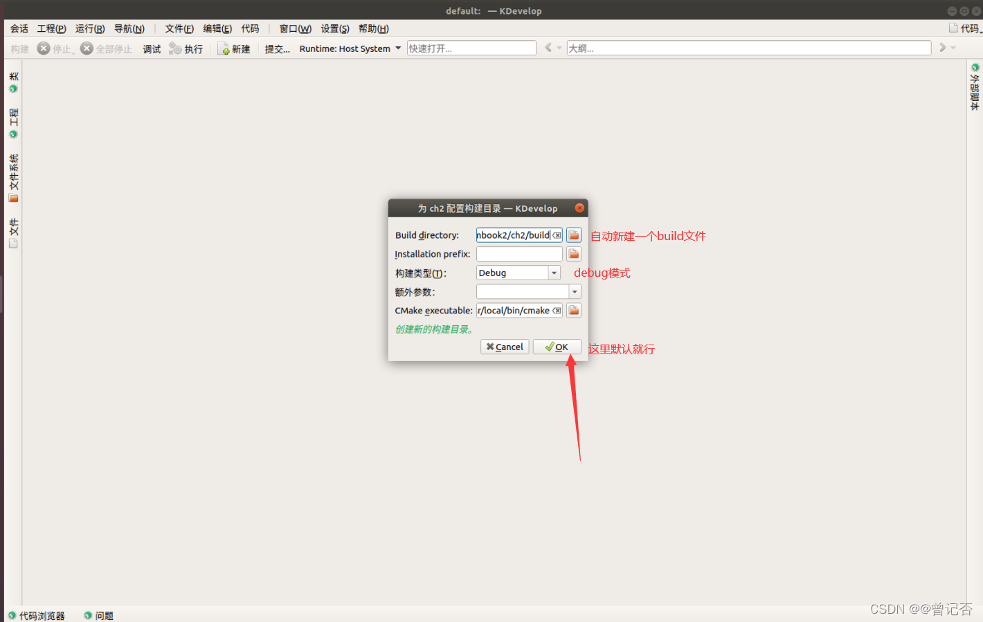Open the Help (帮助) menu
The height and width of the screenshot is (622, 983).
tap(374, 28)
